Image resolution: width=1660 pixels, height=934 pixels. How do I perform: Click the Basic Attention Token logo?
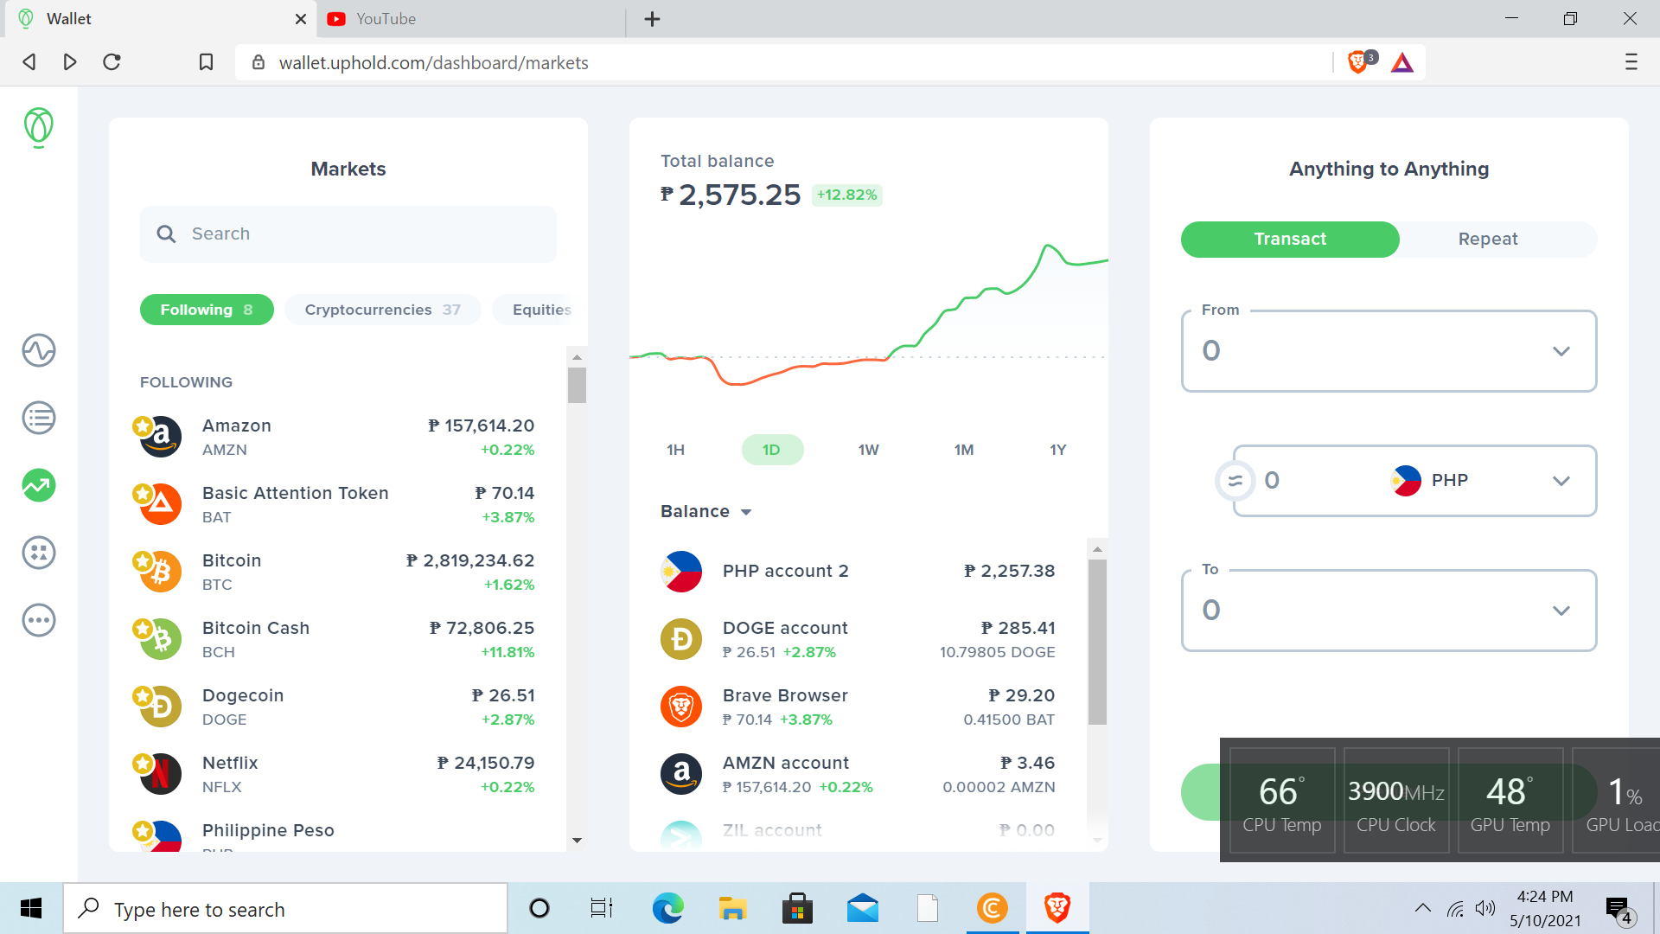[x=160, y=504]
